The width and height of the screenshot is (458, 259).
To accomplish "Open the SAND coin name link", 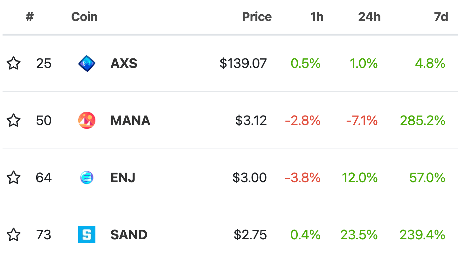I will point(129,235).
